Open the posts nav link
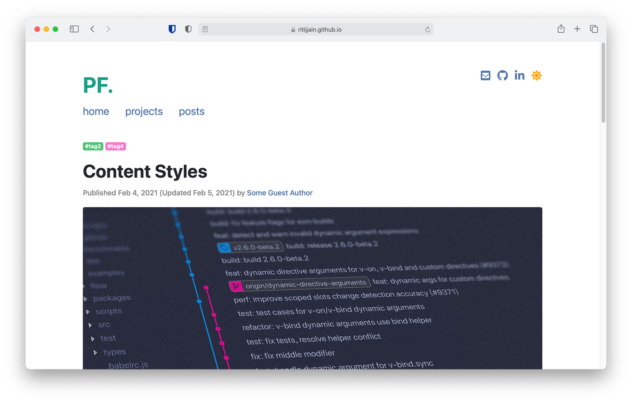 [192, 111]
